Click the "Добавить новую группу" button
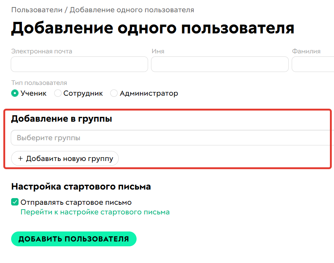334x263 pixels. pyautogui.click(x=65, y=158)
